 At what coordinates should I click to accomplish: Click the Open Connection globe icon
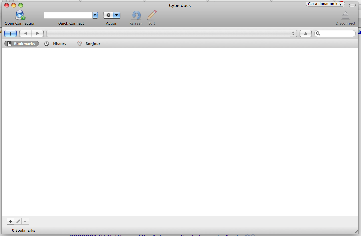[x=20, y=15]
